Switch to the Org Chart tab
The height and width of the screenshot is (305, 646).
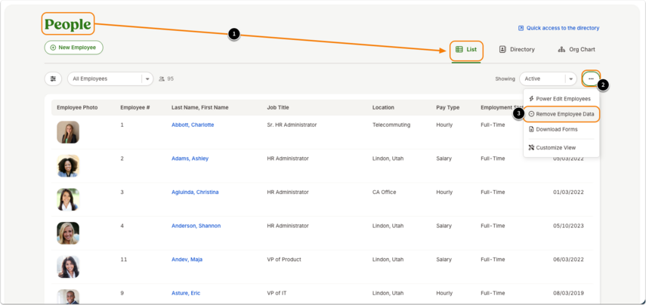click(576, 49)
